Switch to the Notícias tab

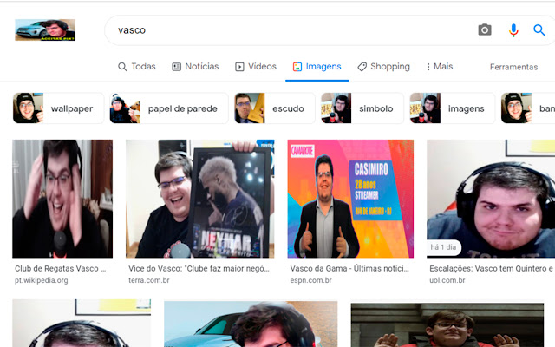tap(195, 67)
